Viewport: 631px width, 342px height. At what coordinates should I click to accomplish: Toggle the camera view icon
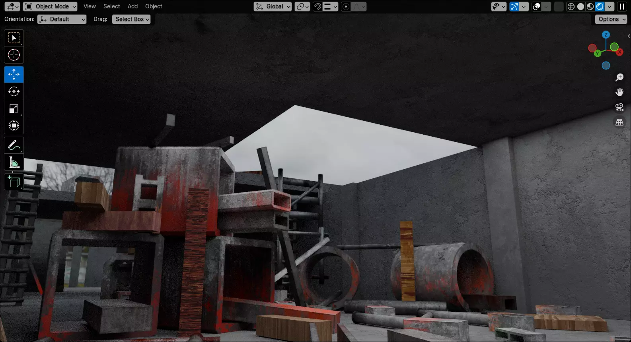[x=619, y=107]
